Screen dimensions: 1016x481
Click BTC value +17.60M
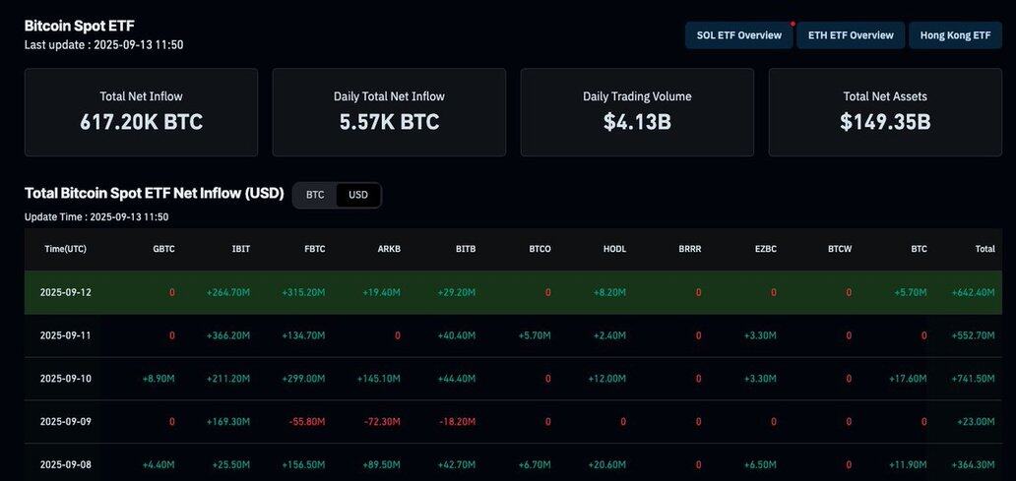(x=908, y=379)
